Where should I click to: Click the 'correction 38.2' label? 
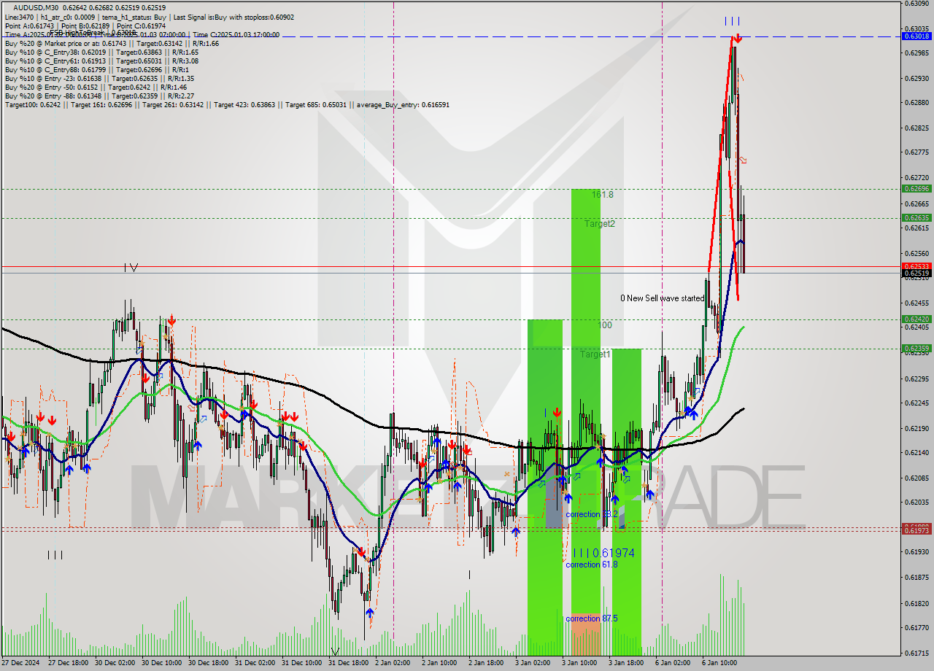point(592,514)
